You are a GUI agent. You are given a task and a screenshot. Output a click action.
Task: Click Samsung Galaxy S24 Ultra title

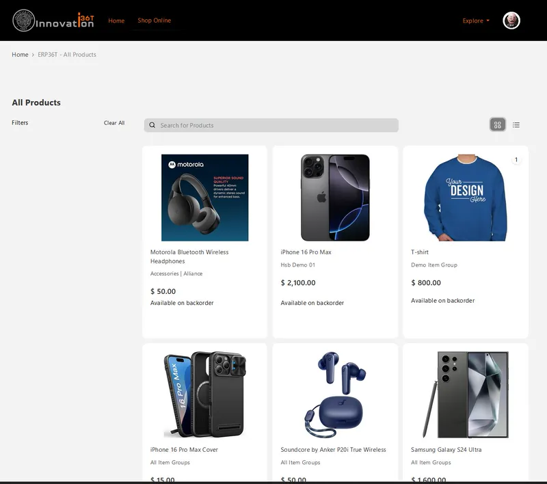pos(446,450)
